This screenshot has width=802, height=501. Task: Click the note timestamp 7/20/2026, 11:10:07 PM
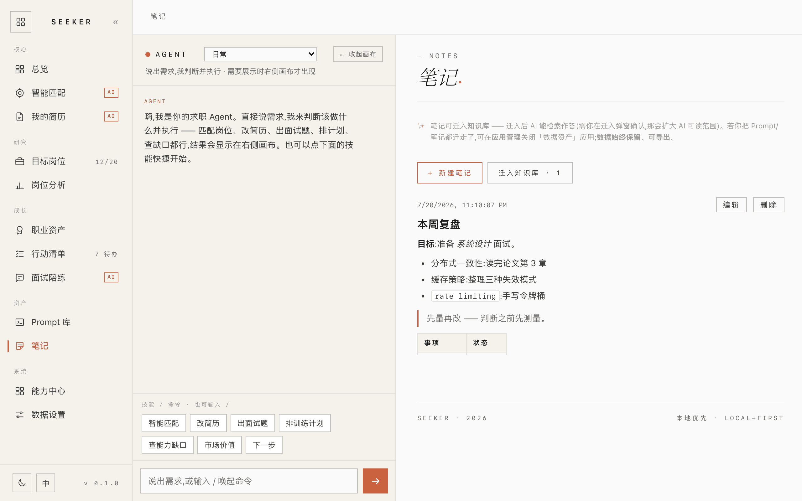[462, 205]
